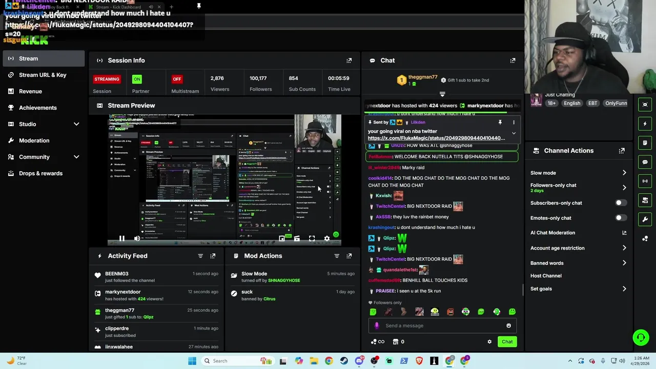The width and height of the screenshot is (656, 369).
Task: Open the pinned message options menu
Action: [x=514, y=122]
